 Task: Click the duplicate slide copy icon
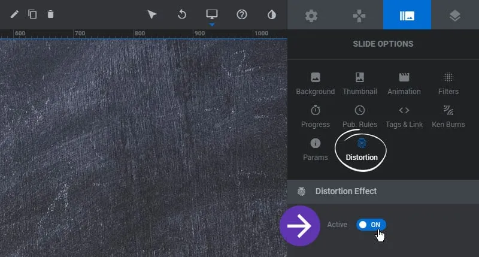(32, 14)
